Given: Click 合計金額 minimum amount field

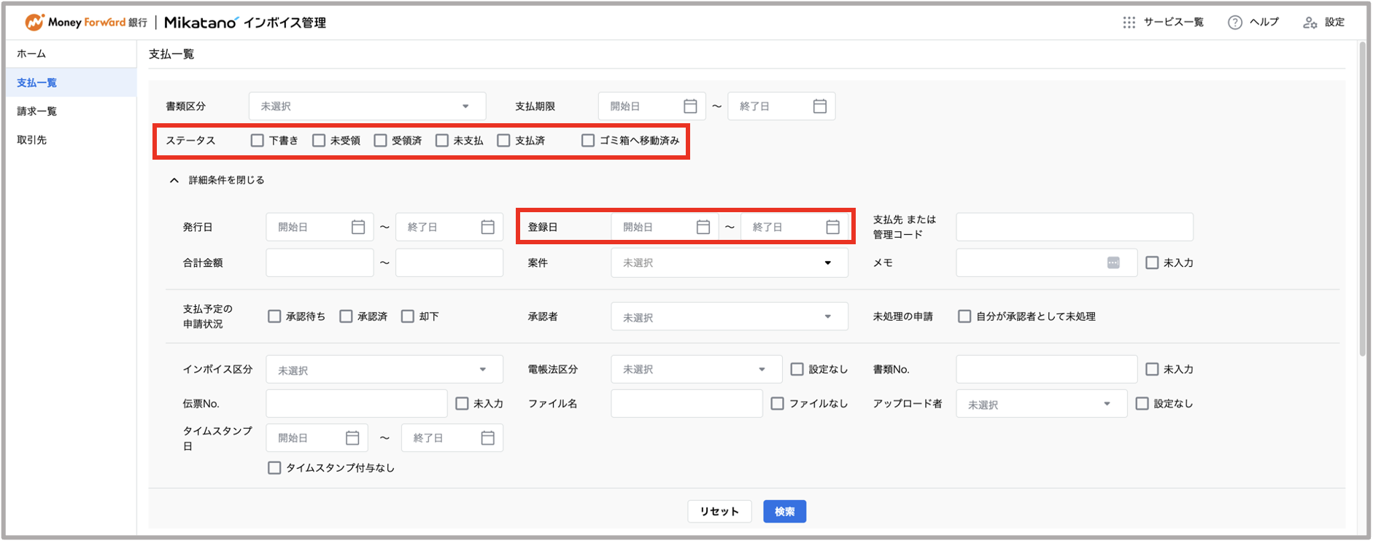Looking at the screenshot, I should pos(320,263).
